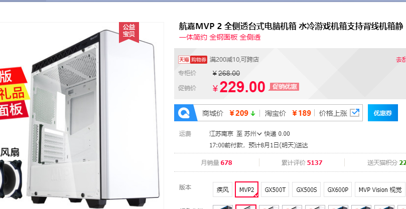Click the cooling fan image under 风扇

pyautogui.click(x=11, y=177)
